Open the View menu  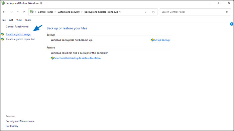coord(19,20)
